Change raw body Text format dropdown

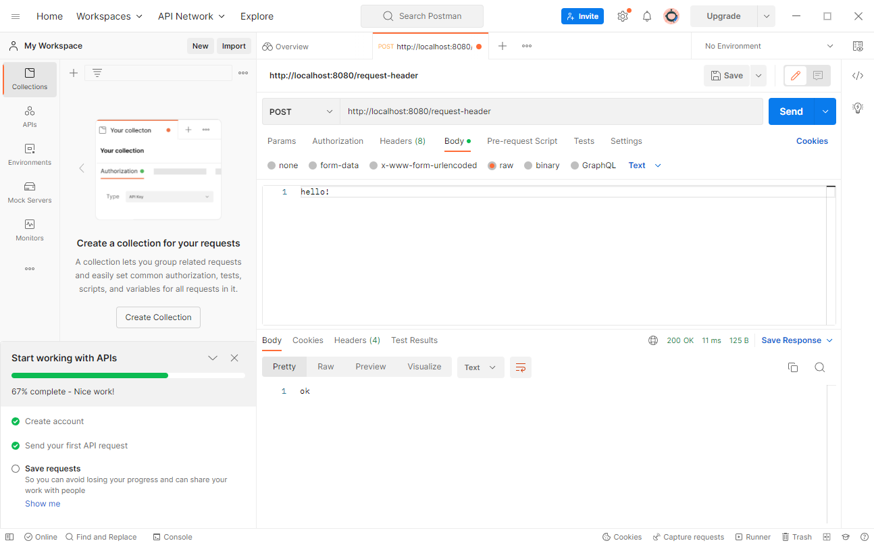[645, 165]
